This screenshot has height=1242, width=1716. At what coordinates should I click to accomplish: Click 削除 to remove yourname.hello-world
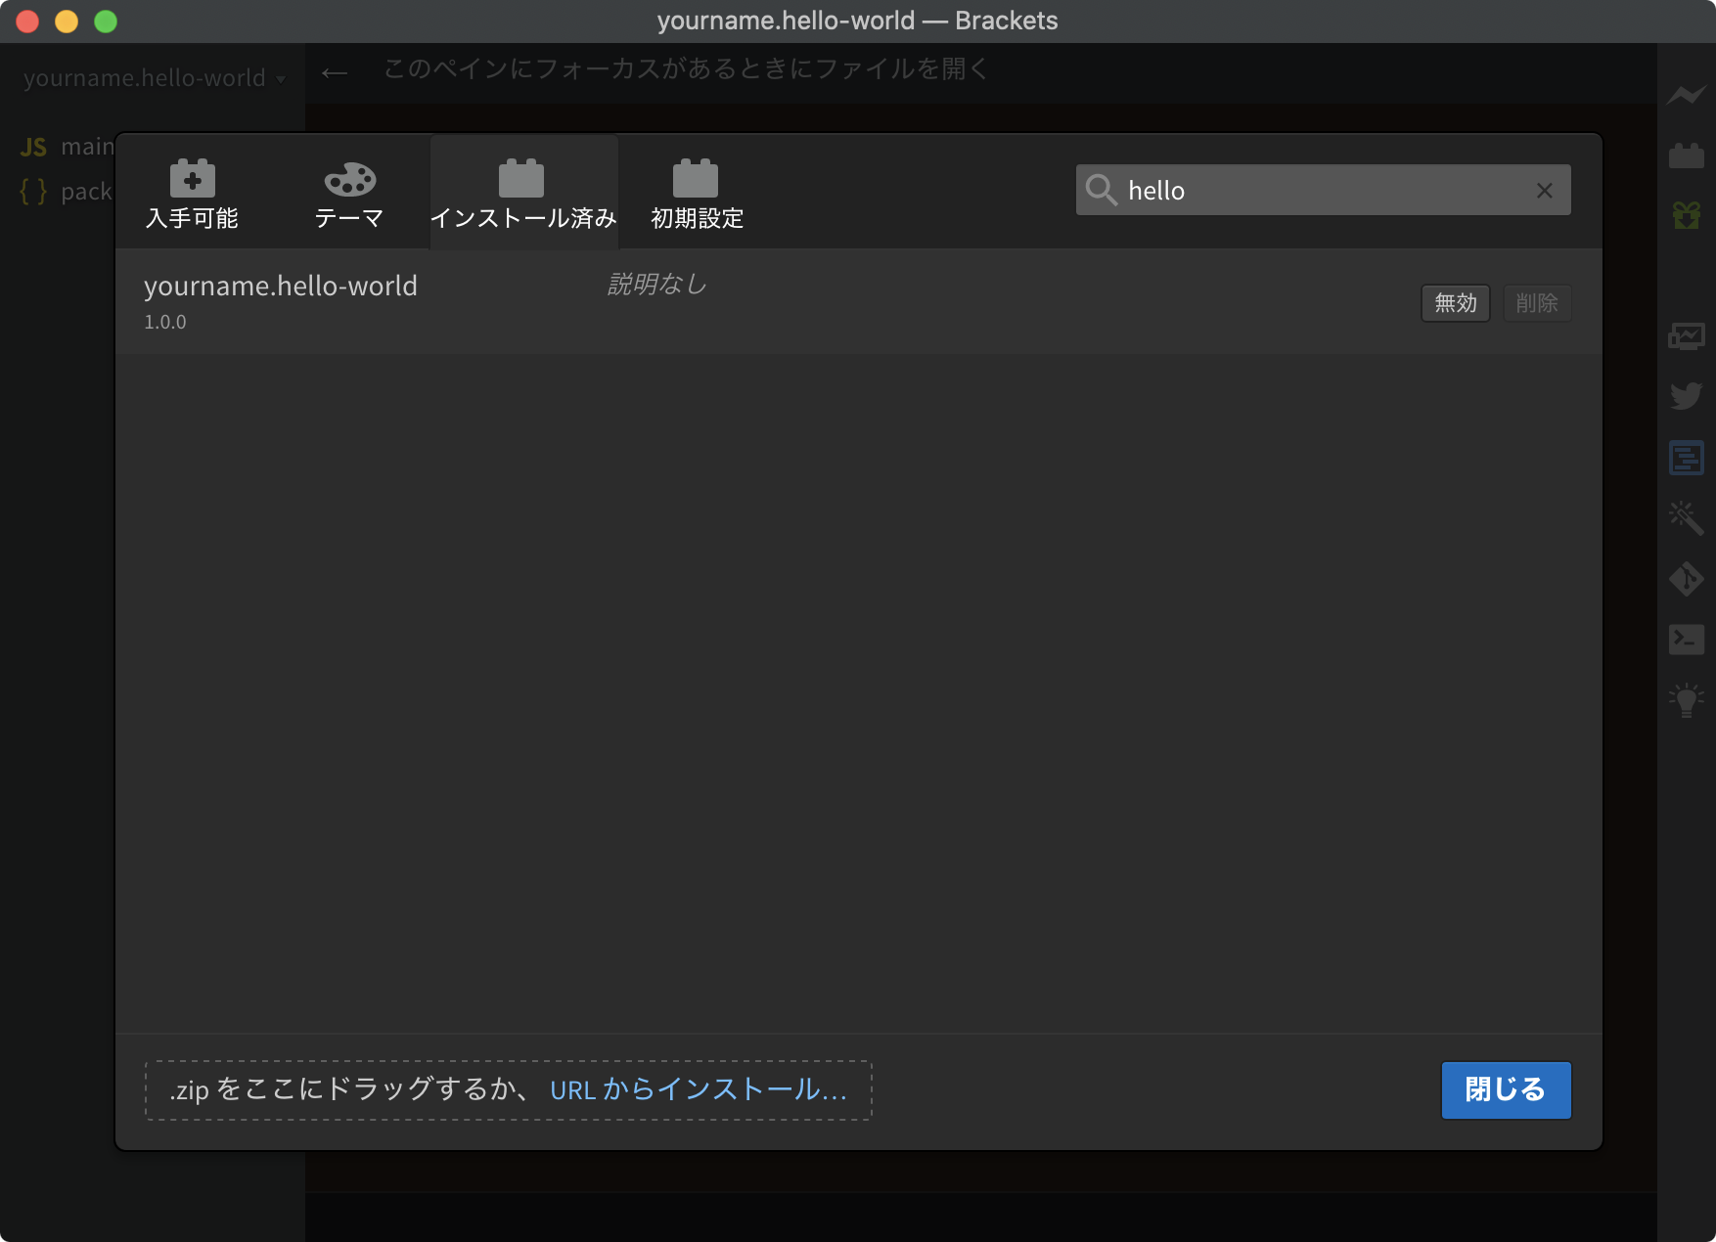pyautogui.click(x=1537, y=303)
